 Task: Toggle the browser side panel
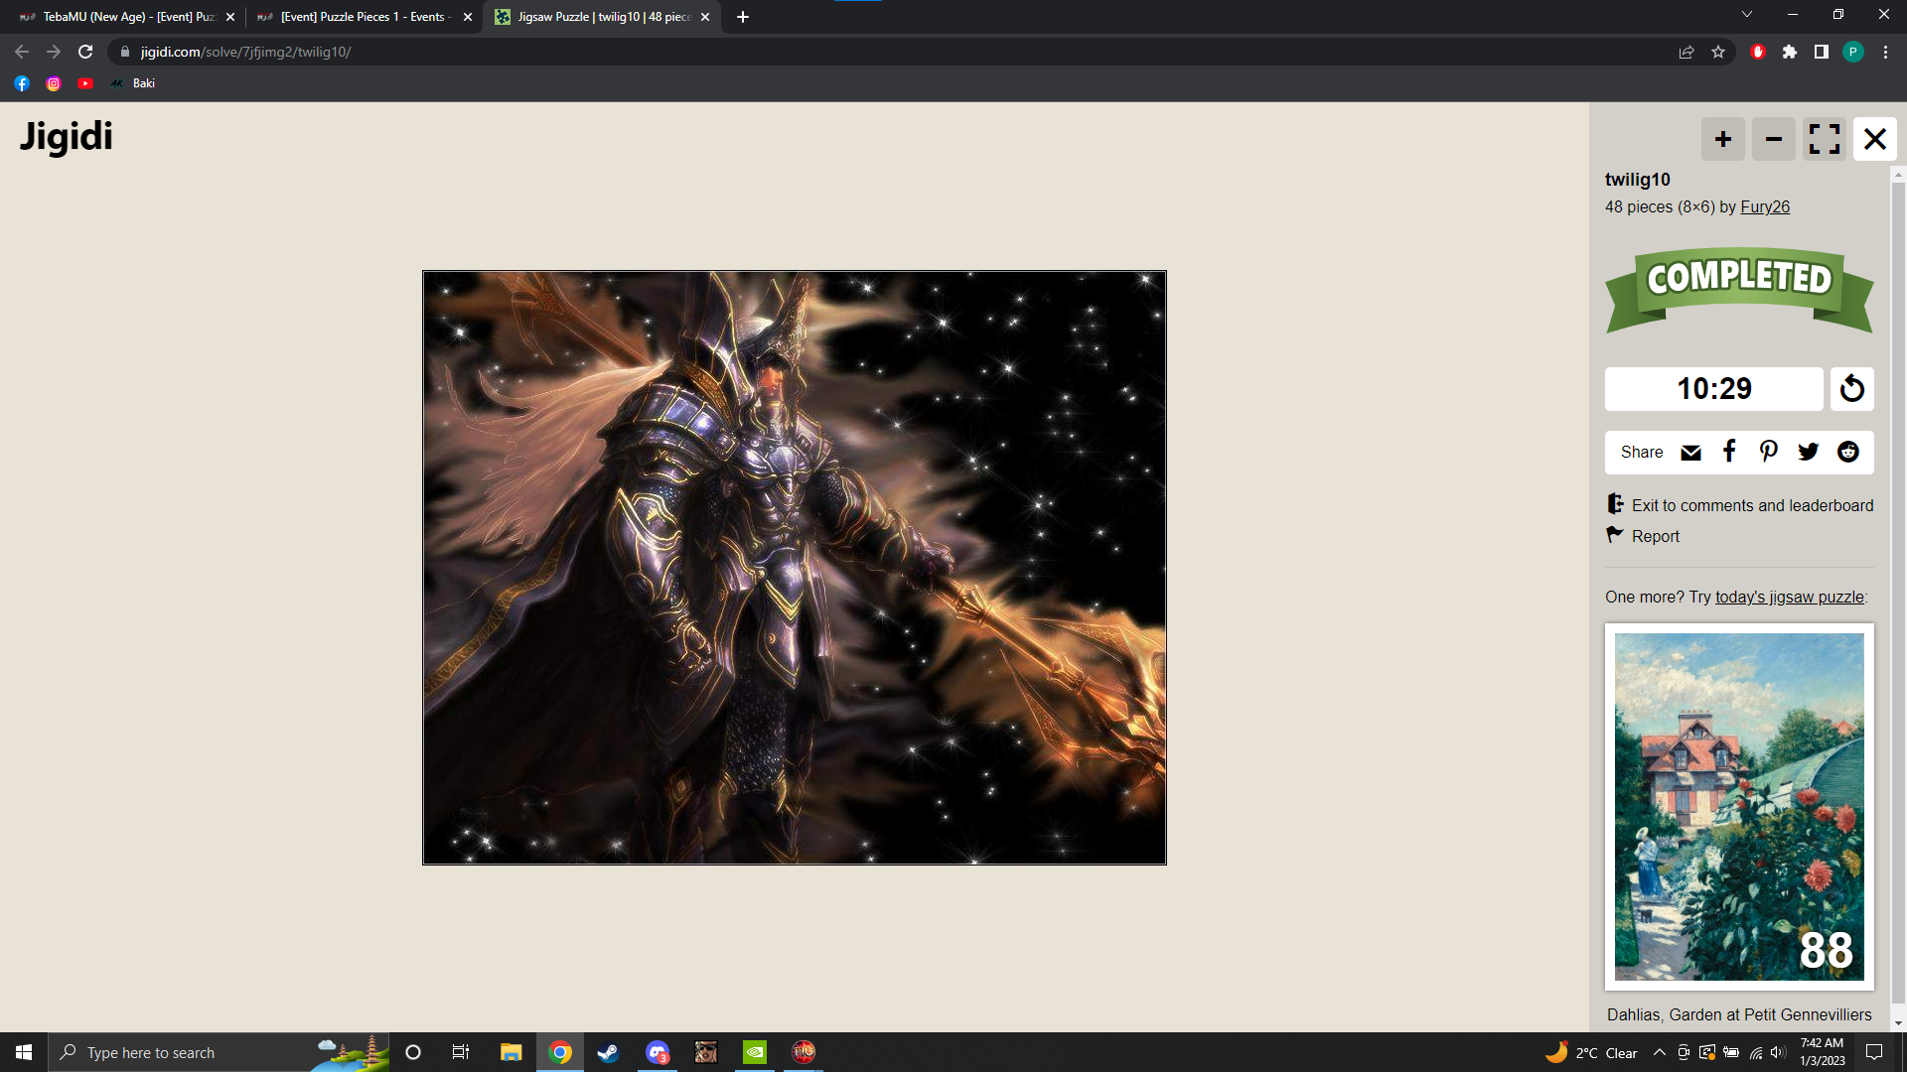pyautogui.click(x=1822, y=52)
